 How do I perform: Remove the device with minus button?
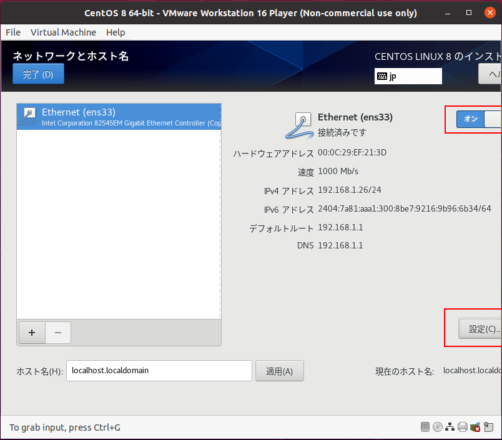tap(58, 333)
